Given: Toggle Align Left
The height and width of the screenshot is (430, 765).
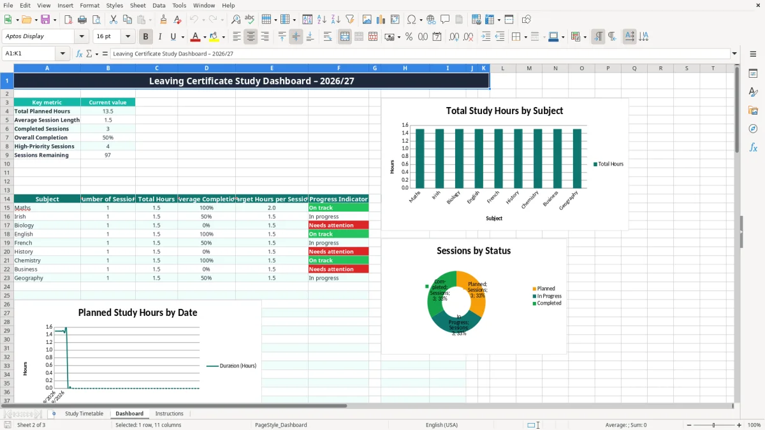Looking at the screenshot, I should 237,37.
